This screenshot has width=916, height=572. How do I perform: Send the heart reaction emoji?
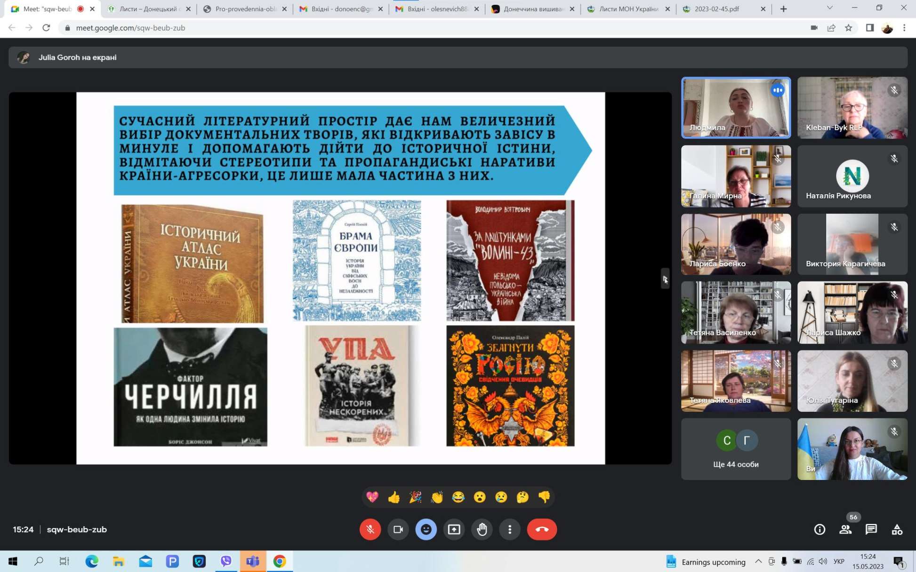[x=372, y=497]
